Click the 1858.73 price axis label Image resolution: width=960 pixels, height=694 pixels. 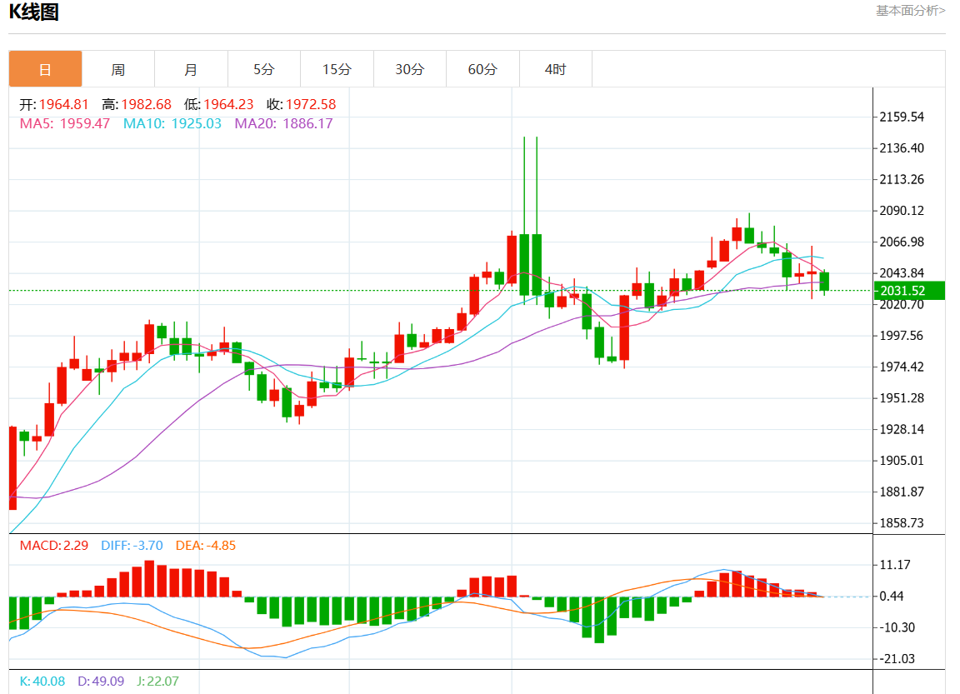(901, 522)
